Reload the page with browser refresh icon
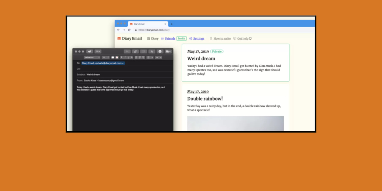The height and width of the screenshot is (191, 382). (x=129, y=30)
